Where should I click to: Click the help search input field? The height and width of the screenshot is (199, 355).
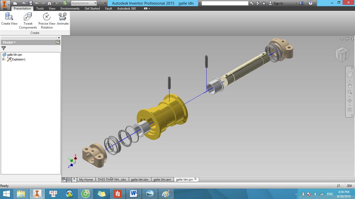point(225,3)
